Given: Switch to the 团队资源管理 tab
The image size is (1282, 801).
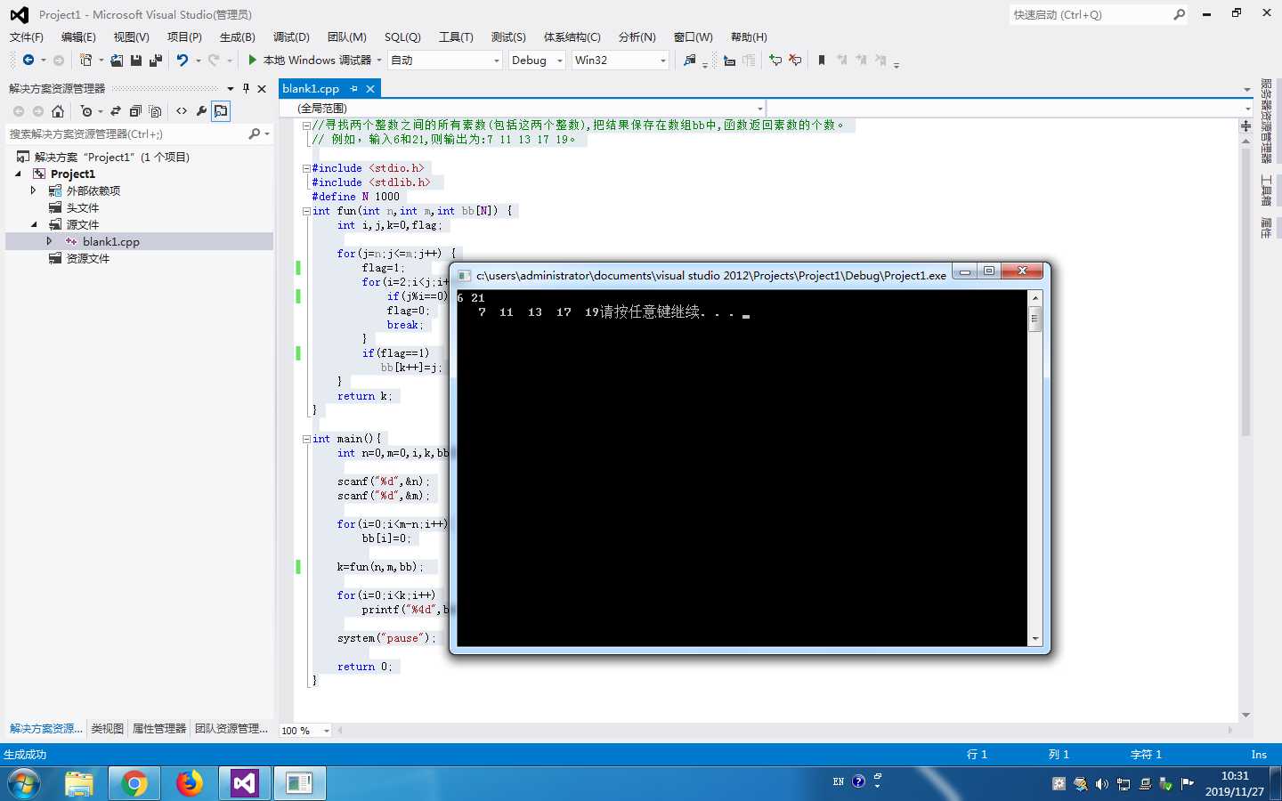Looking at the screenshot, I should pos(231,728).
